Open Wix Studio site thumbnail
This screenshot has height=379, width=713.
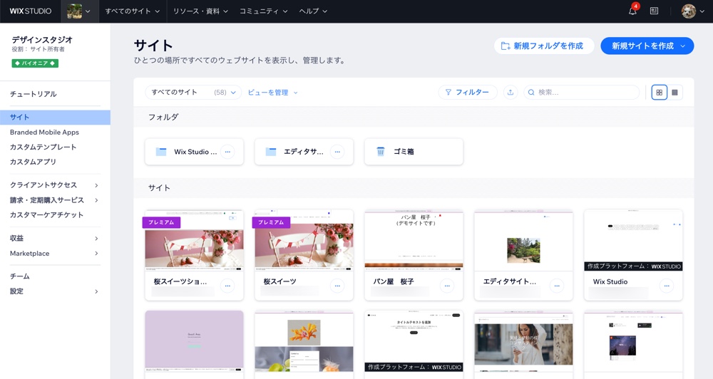click(x=633, y=240)
